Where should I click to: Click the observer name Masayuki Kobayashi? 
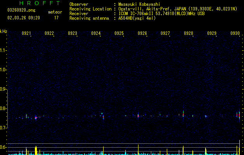[139, 4]
